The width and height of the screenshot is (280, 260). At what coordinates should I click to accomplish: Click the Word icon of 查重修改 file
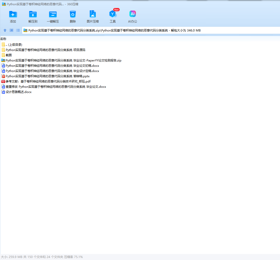[x=3, y=87]
